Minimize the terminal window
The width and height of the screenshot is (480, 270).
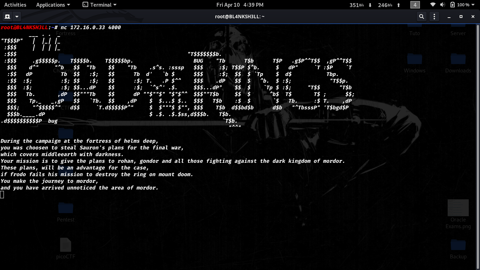[449, 17]
